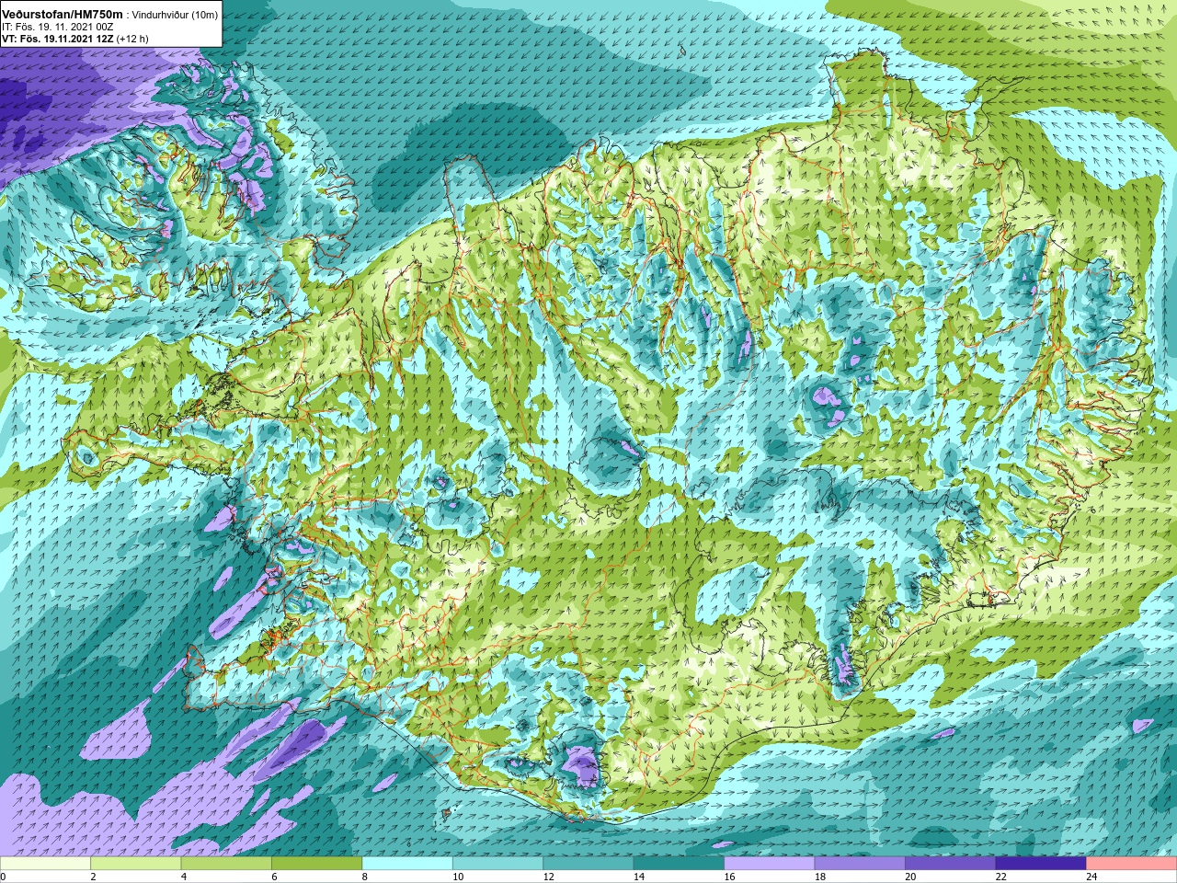Image resolution: width=1177 pixels, height=883 pixels.
Task: Click the 10–12 turquoise legend swatch
Action: coord(497,864)
